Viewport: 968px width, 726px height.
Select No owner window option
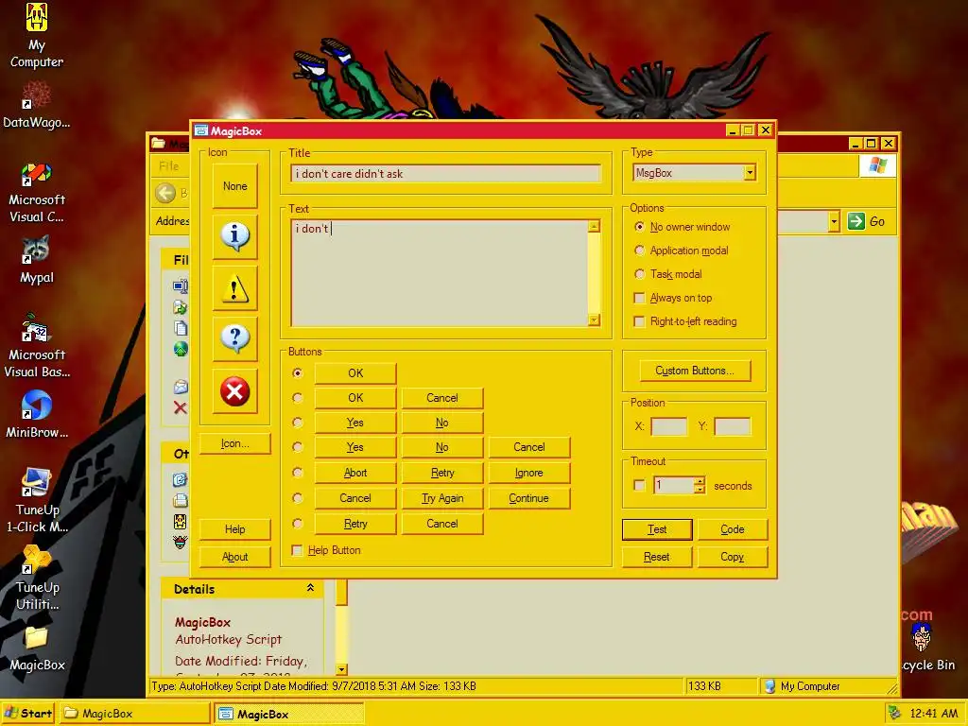point(640,227)
